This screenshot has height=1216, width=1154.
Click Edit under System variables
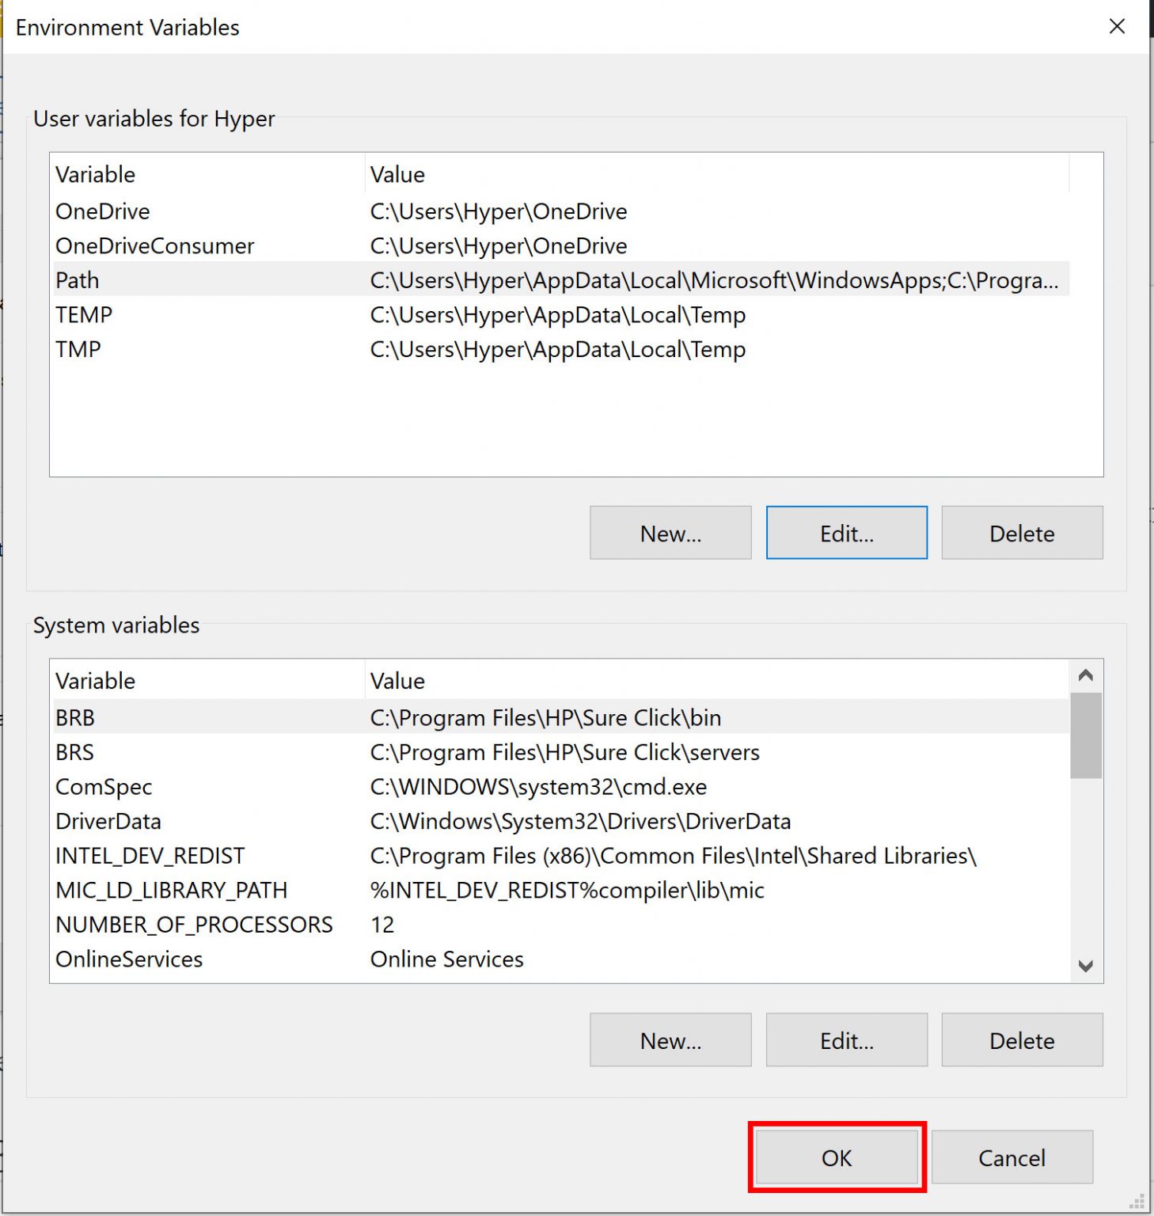846,1039
